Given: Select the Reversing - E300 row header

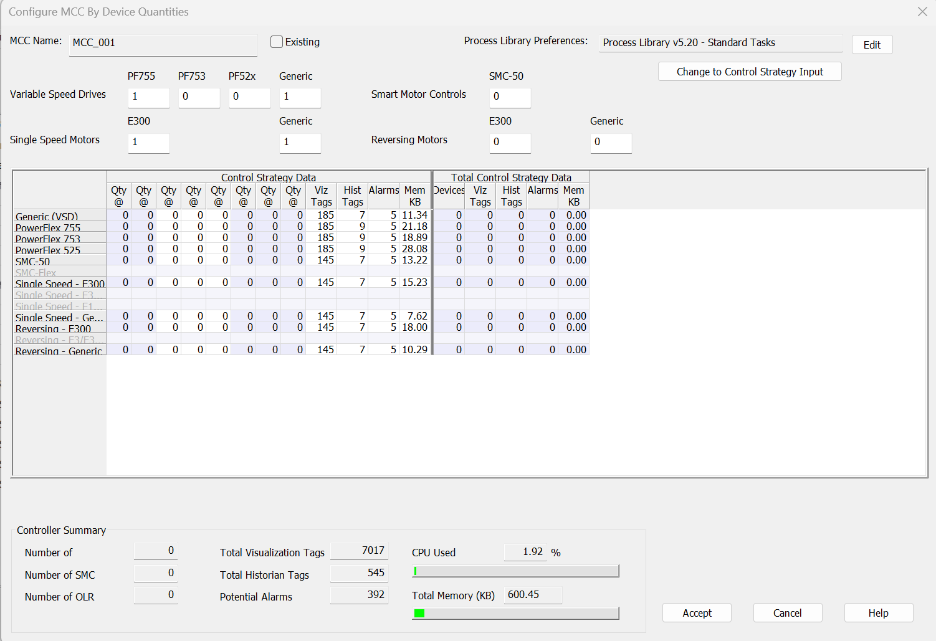Looking at the screenshot, I should coord(60,328).
